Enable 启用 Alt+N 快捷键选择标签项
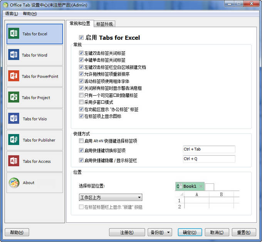262x242 pixels. (81, 141)
